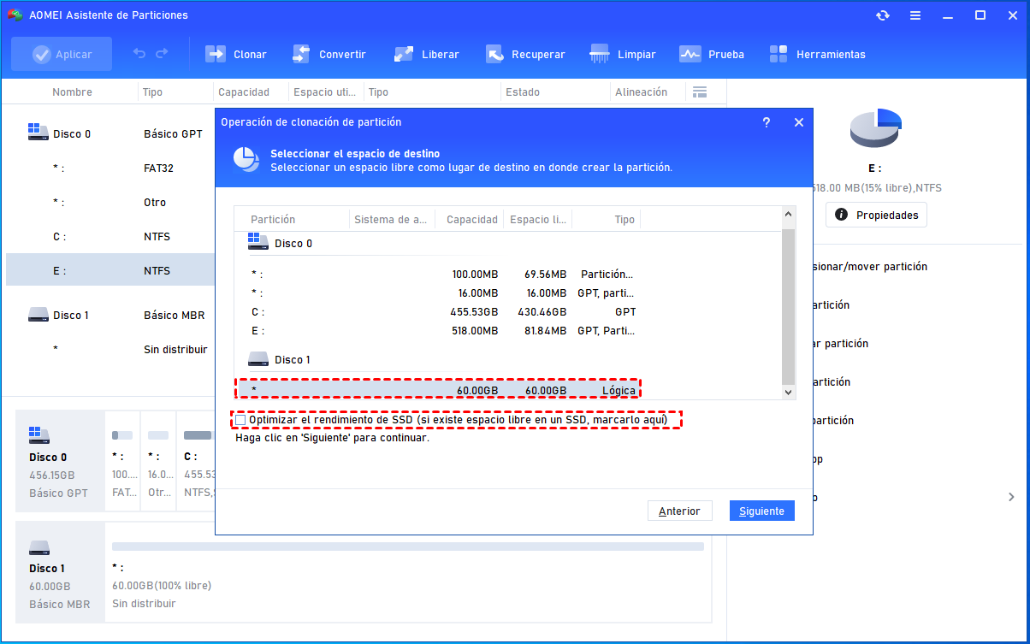
Task: Select Disco 1 Básico MBR in main list
Action: (x=110, y=315)
